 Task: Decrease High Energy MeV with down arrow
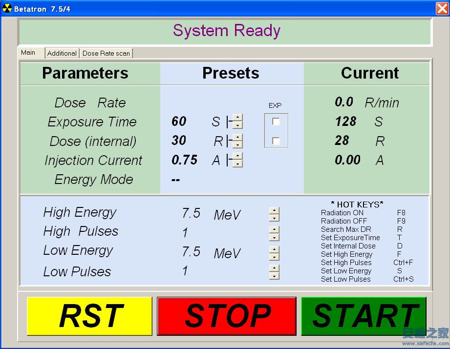click(275, 218)
